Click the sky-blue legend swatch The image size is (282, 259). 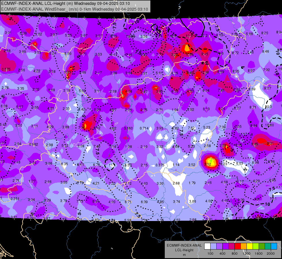tap(274, 246)
